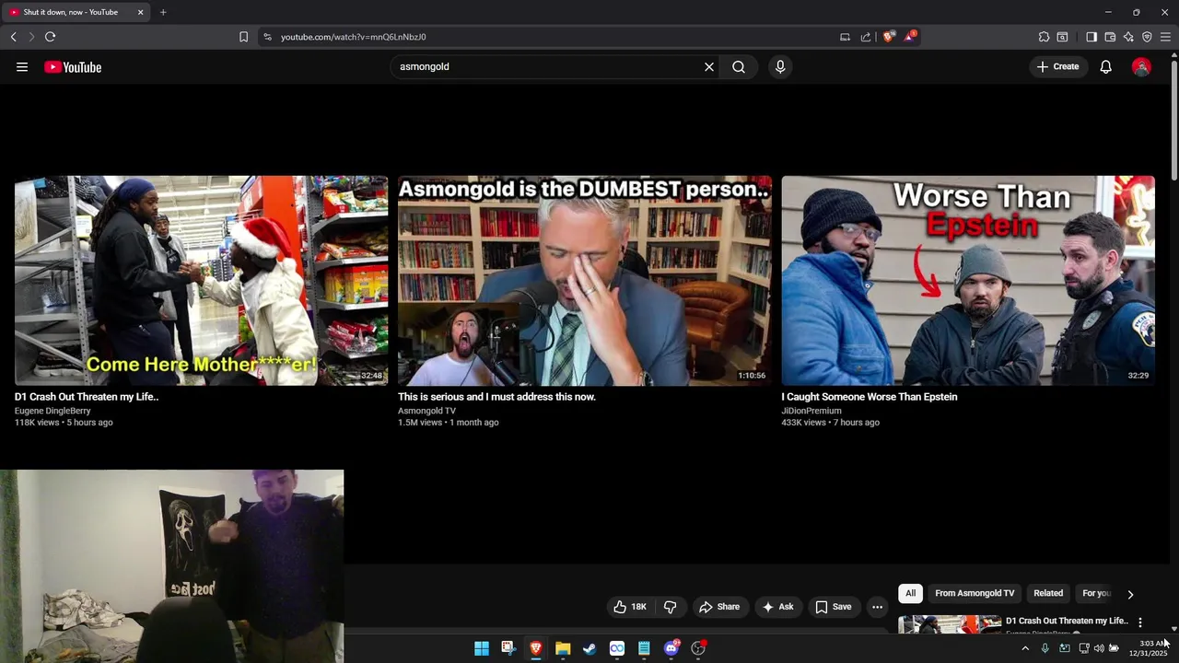Open Windows Start menu
Image resolution: width=1179 pixels, height=663 pixels.
481,648
